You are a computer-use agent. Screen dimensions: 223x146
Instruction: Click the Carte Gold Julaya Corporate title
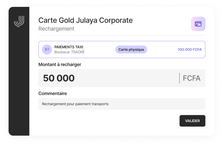(x=85, y=20)
